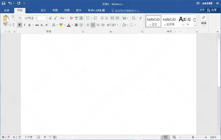Click the red font color swatch
The width and height of the screenshot is (221, 140).
pos(69,25)
